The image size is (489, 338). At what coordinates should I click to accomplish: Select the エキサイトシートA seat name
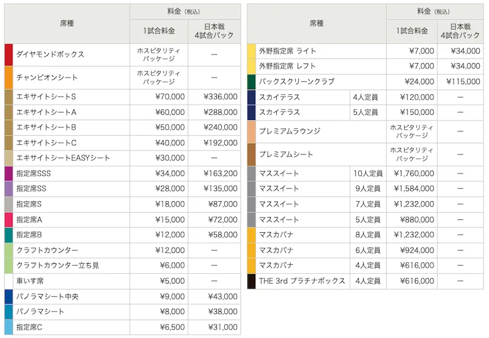click(x=46, y=112)
